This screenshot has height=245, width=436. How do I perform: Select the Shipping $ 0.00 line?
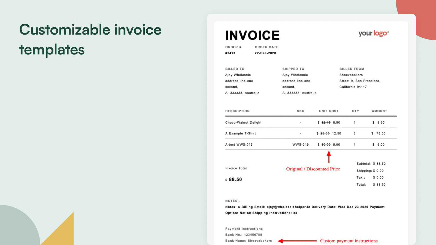click(370, 171)
